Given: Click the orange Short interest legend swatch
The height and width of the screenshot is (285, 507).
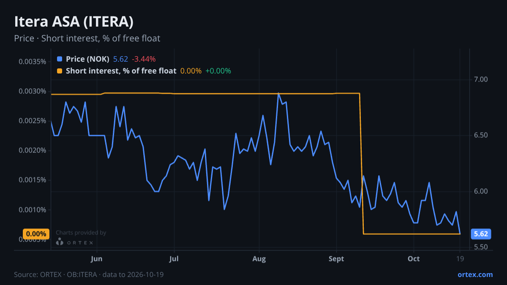Looking at the screenshot, I should (x=60, y=71).
